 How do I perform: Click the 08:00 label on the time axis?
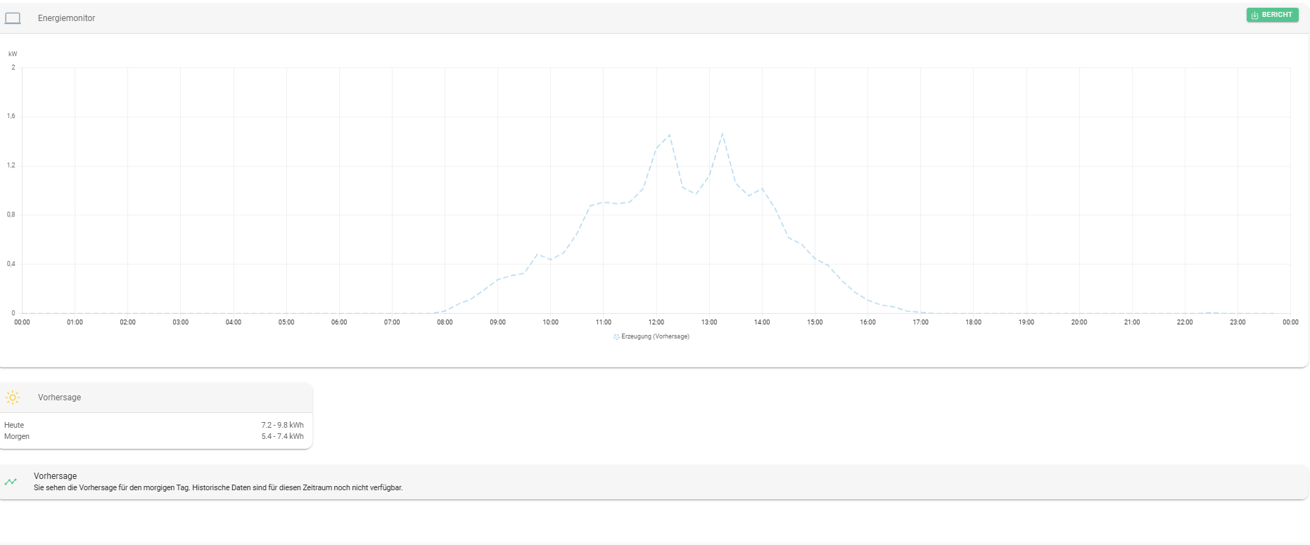point(445,322)
